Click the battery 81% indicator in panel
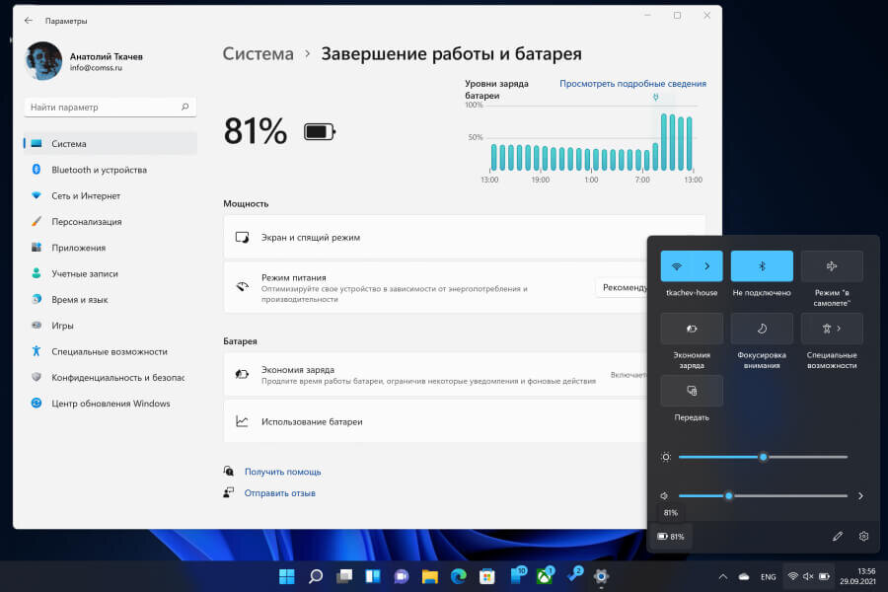 coord(671,537)
